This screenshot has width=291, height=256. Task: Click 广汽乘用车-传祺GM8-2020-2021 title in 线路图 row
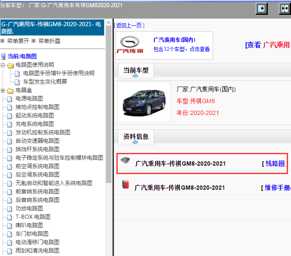pyautogui.click(x=181, y=163)
